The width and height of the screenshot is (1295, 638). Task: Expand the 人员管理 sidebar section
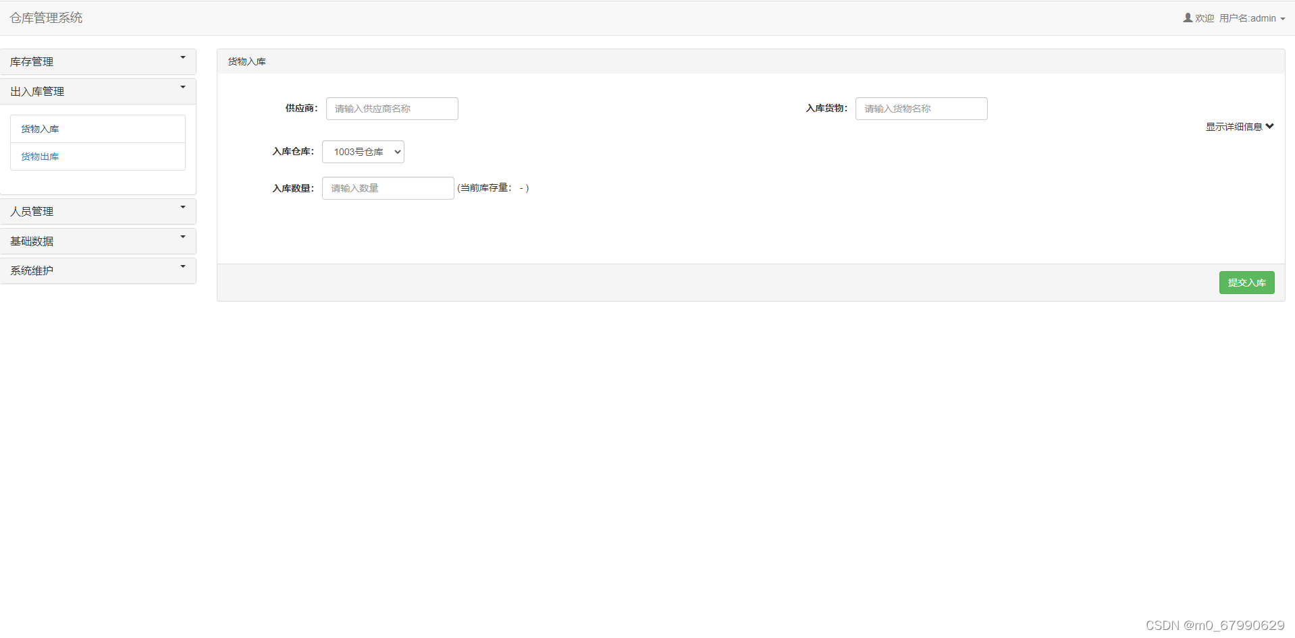pyautogui.click(x=98, y=211)
